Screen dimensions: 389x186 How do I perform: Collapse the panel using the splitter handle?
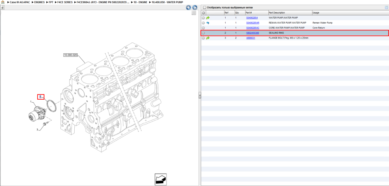click(200, 95)
